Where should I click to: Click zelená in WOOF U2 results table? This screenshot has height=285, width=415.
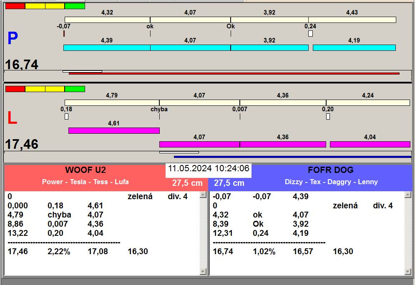click(x=140, y=196)
